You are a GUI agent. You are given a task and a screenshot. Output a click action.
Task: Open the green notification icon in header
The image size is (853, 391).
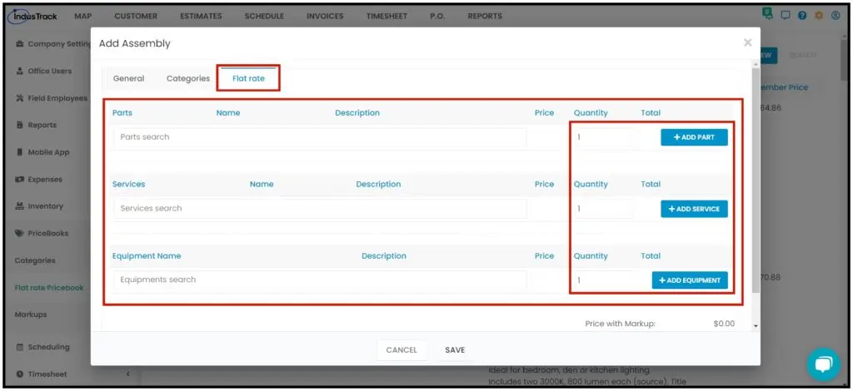pyautogui.click(x=768, y=14)
